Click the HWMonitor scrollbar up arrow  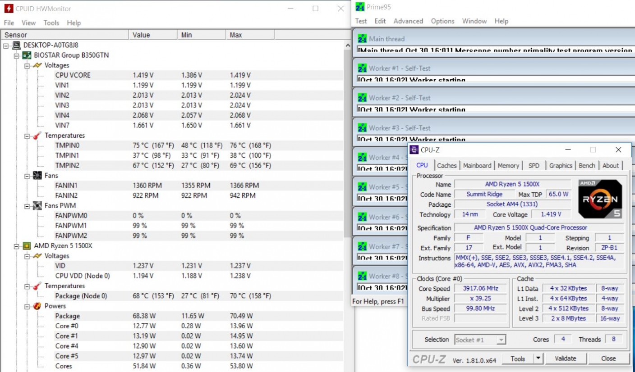click(347, 45)
